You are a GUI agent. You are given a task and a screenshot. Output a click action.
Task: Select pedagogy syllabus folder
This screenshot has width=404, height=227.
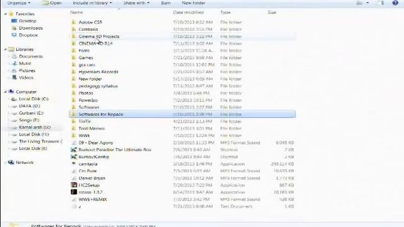pos(98,86)
